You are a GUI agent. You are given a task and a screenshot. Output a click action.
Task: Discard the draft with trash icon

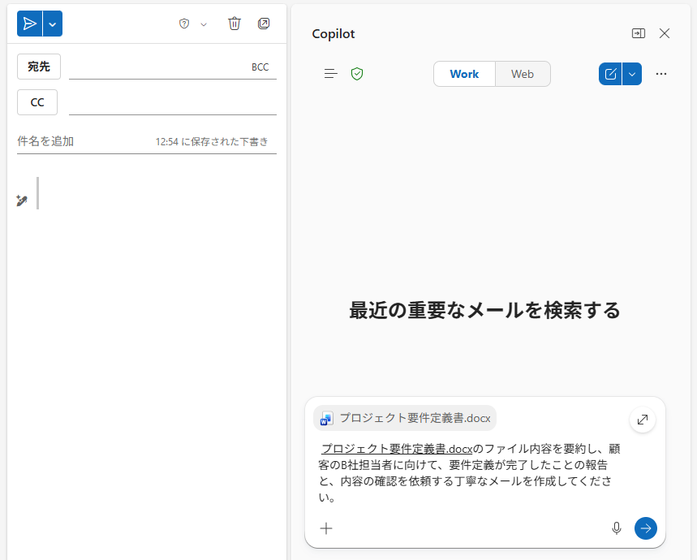[234, 24]
